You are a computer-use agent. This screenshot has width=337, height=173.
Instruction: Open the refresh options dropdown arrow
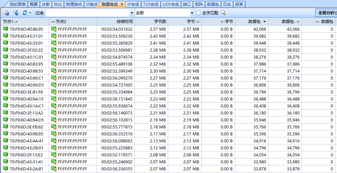pos(30,13)
